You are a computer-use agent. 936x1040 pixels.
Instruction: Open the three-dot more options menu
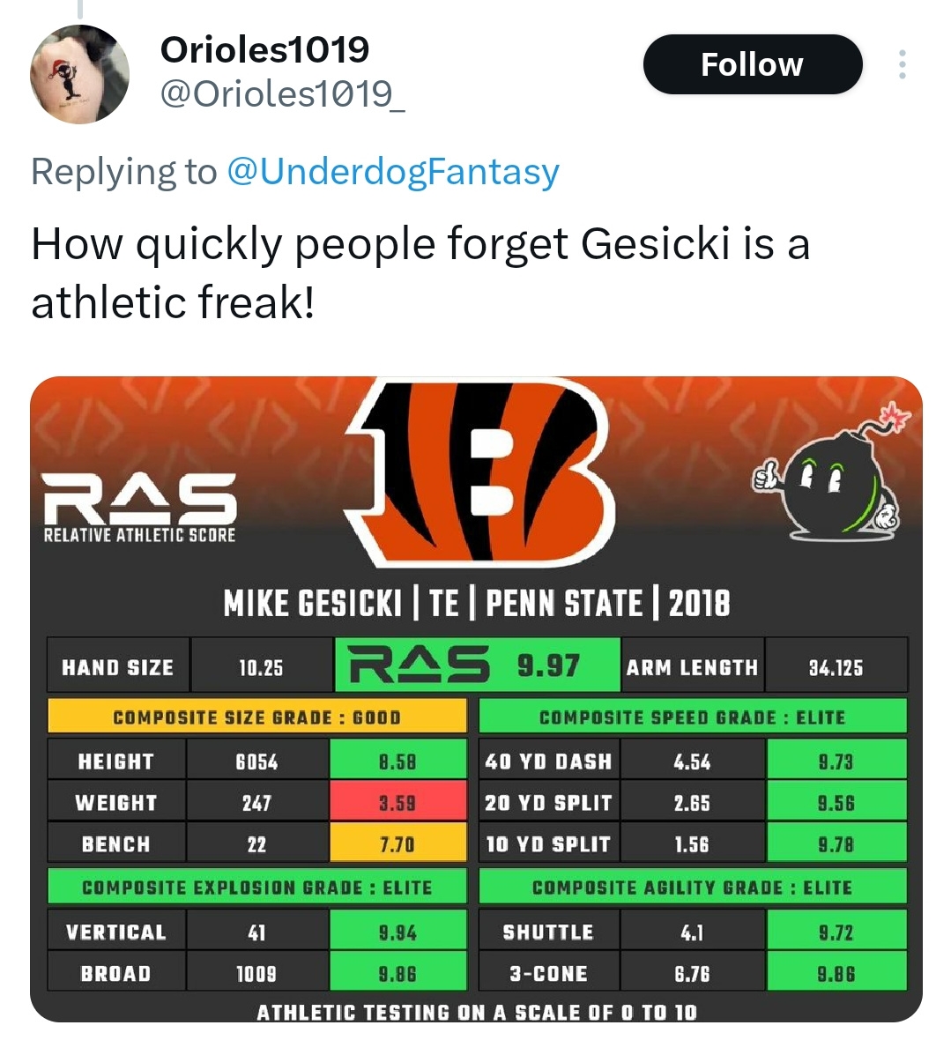point(903,64)
